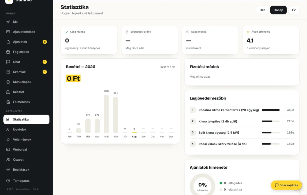The height and width of the screenshot is (195, 307).
Task: Click progress bar for Split klíma egység
Action: point(271,133)
